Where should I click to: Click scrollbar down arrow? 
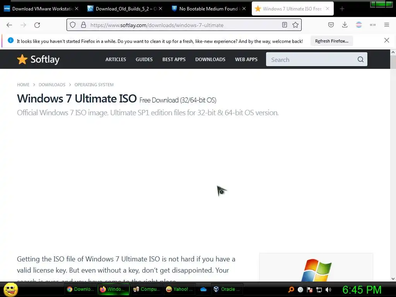pyautogui.click(x=393, y=279)
